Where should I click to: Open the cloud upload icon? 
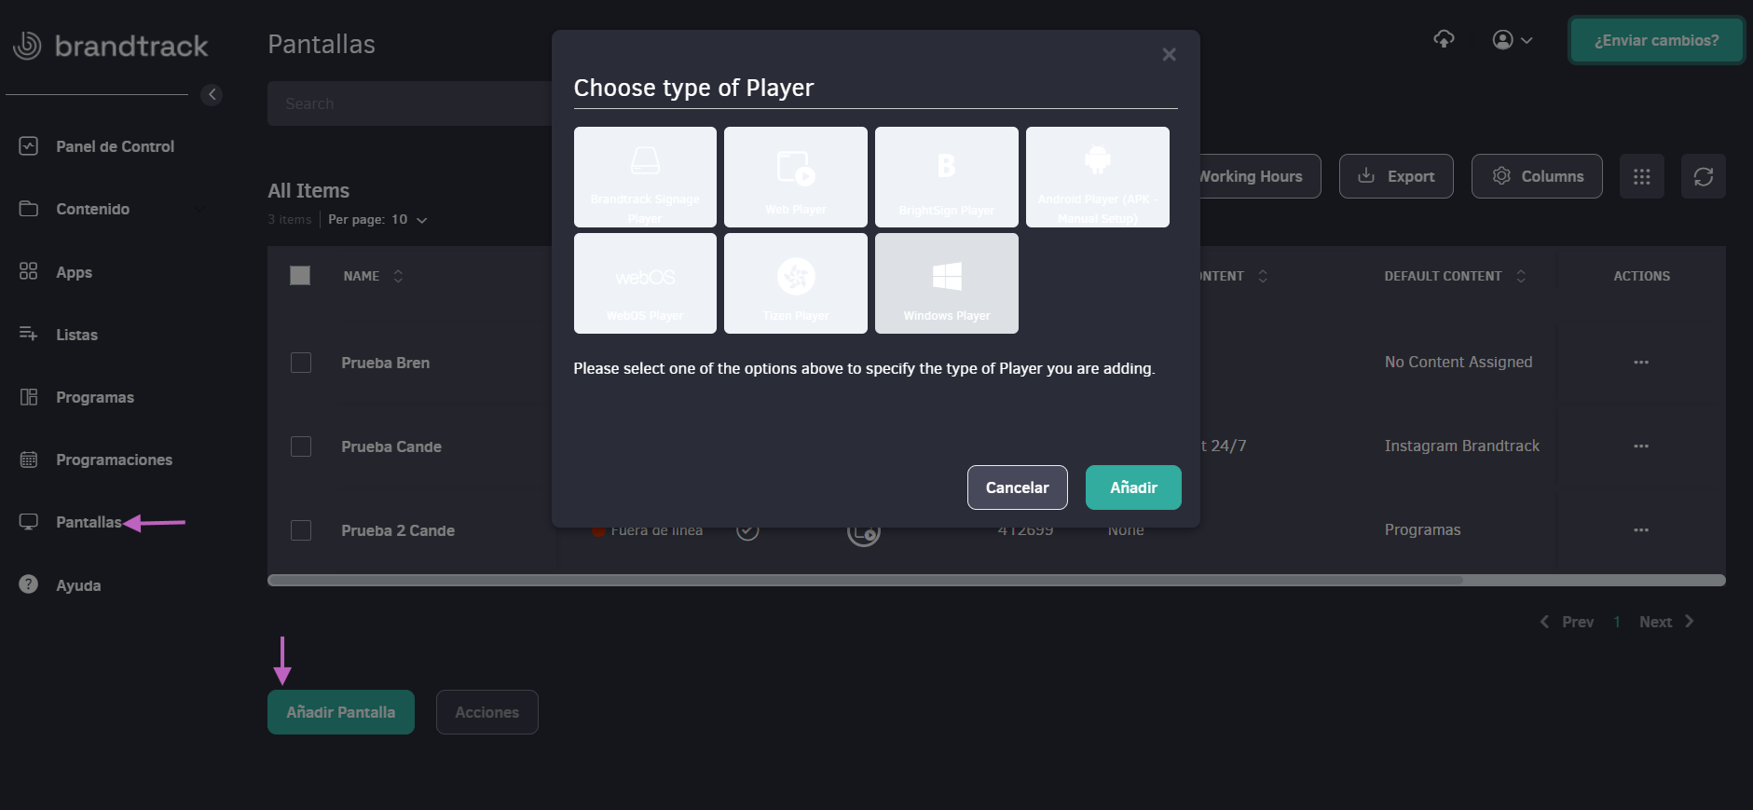click(1444, 39)
